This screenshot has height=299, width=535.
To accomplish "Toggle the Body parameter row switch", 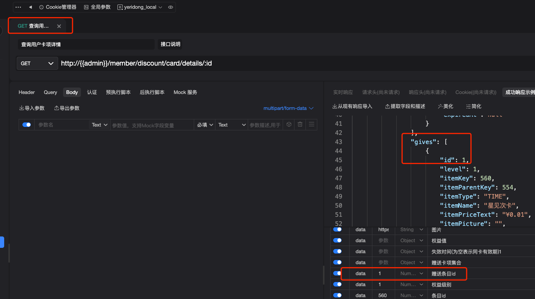I will point(27,124).
